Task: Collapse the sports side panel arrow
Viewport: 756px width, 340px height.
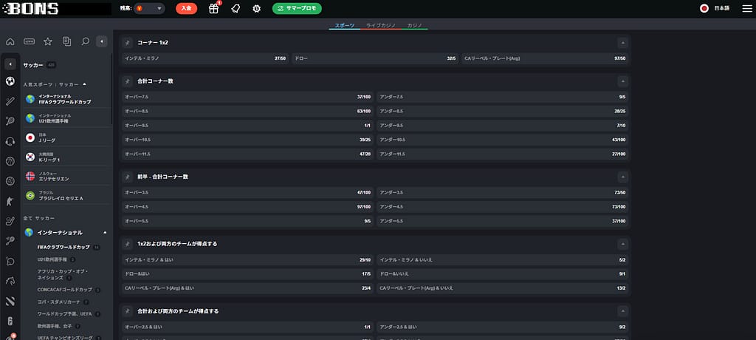Action: point(101,41)
